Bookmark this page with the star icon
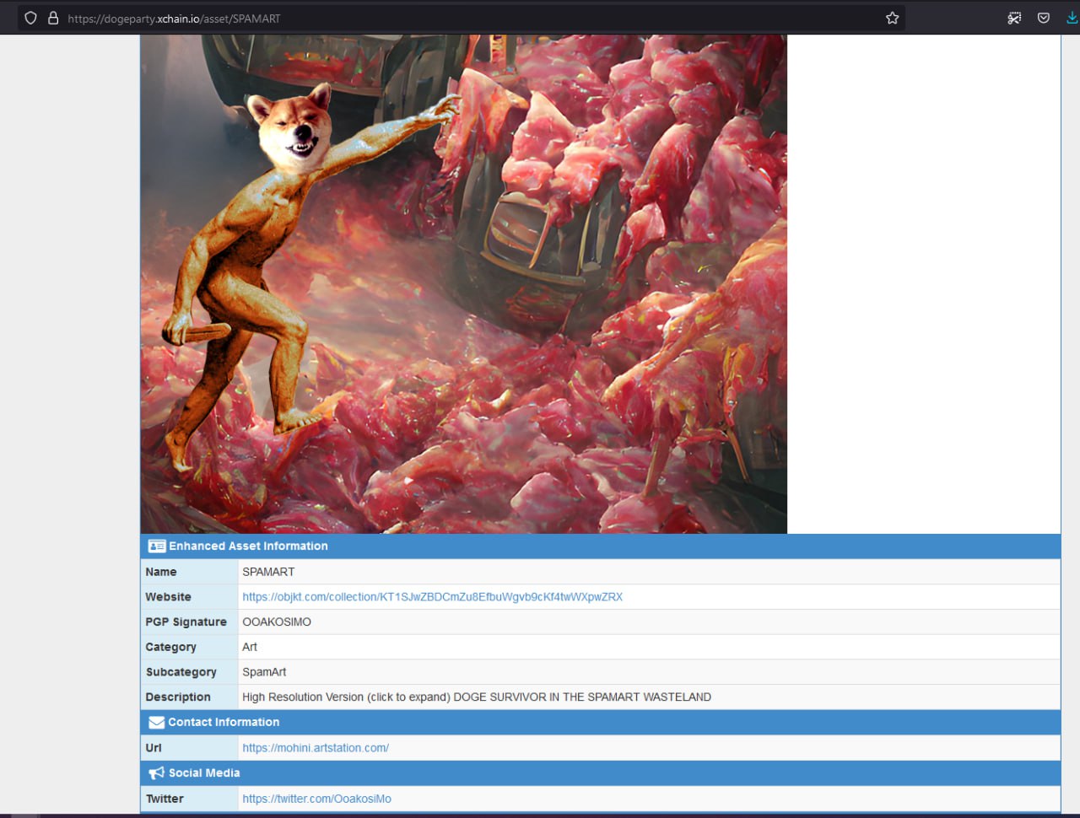The image size is (1080, 818). (892, 18)
